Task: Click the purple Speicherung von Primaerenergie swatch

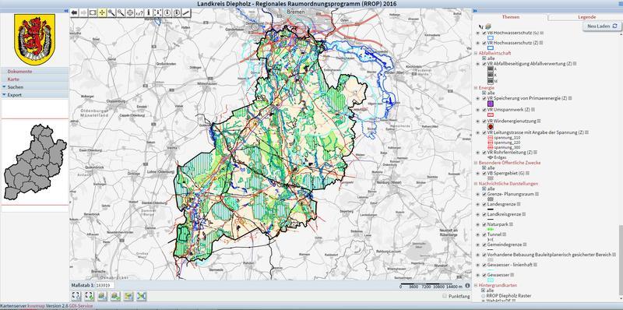Action: pyautogui.click(x=491, y=104)
